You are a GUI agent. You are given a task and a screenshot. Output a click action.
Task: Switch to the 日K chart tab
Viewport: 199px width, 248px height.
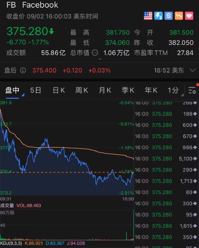(x=59, y=90)
